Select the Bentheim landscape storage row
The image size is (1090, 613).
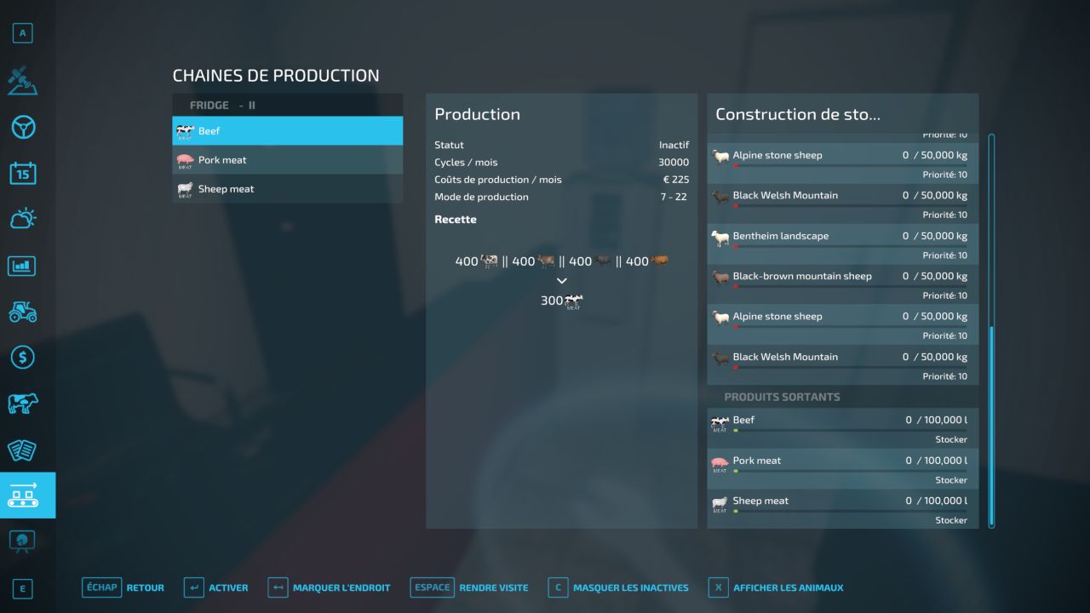tap(842, 243)
